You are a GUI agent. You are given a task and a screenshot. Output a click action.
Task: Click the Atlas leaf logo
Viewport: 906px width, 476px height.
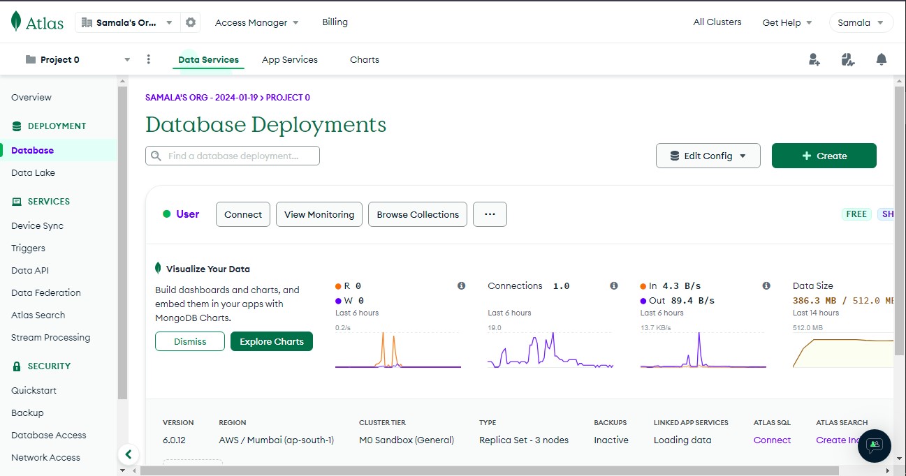[16, 22]
